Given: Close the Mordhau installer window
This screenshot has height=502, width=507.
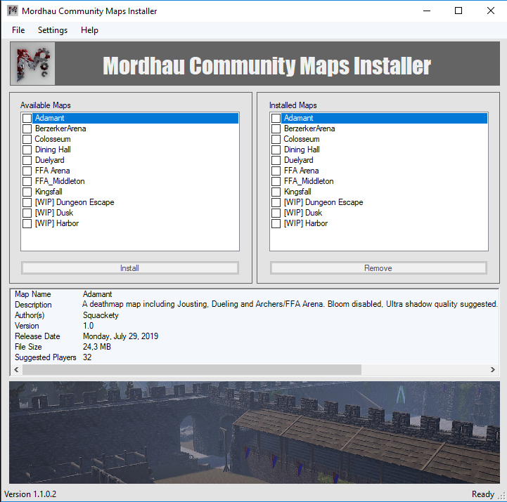Looking at the screenshot, I should tap(491, 11).
